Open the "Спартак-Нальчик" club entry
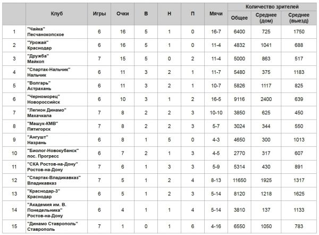The image size is (319, 235). pos(49,72)
